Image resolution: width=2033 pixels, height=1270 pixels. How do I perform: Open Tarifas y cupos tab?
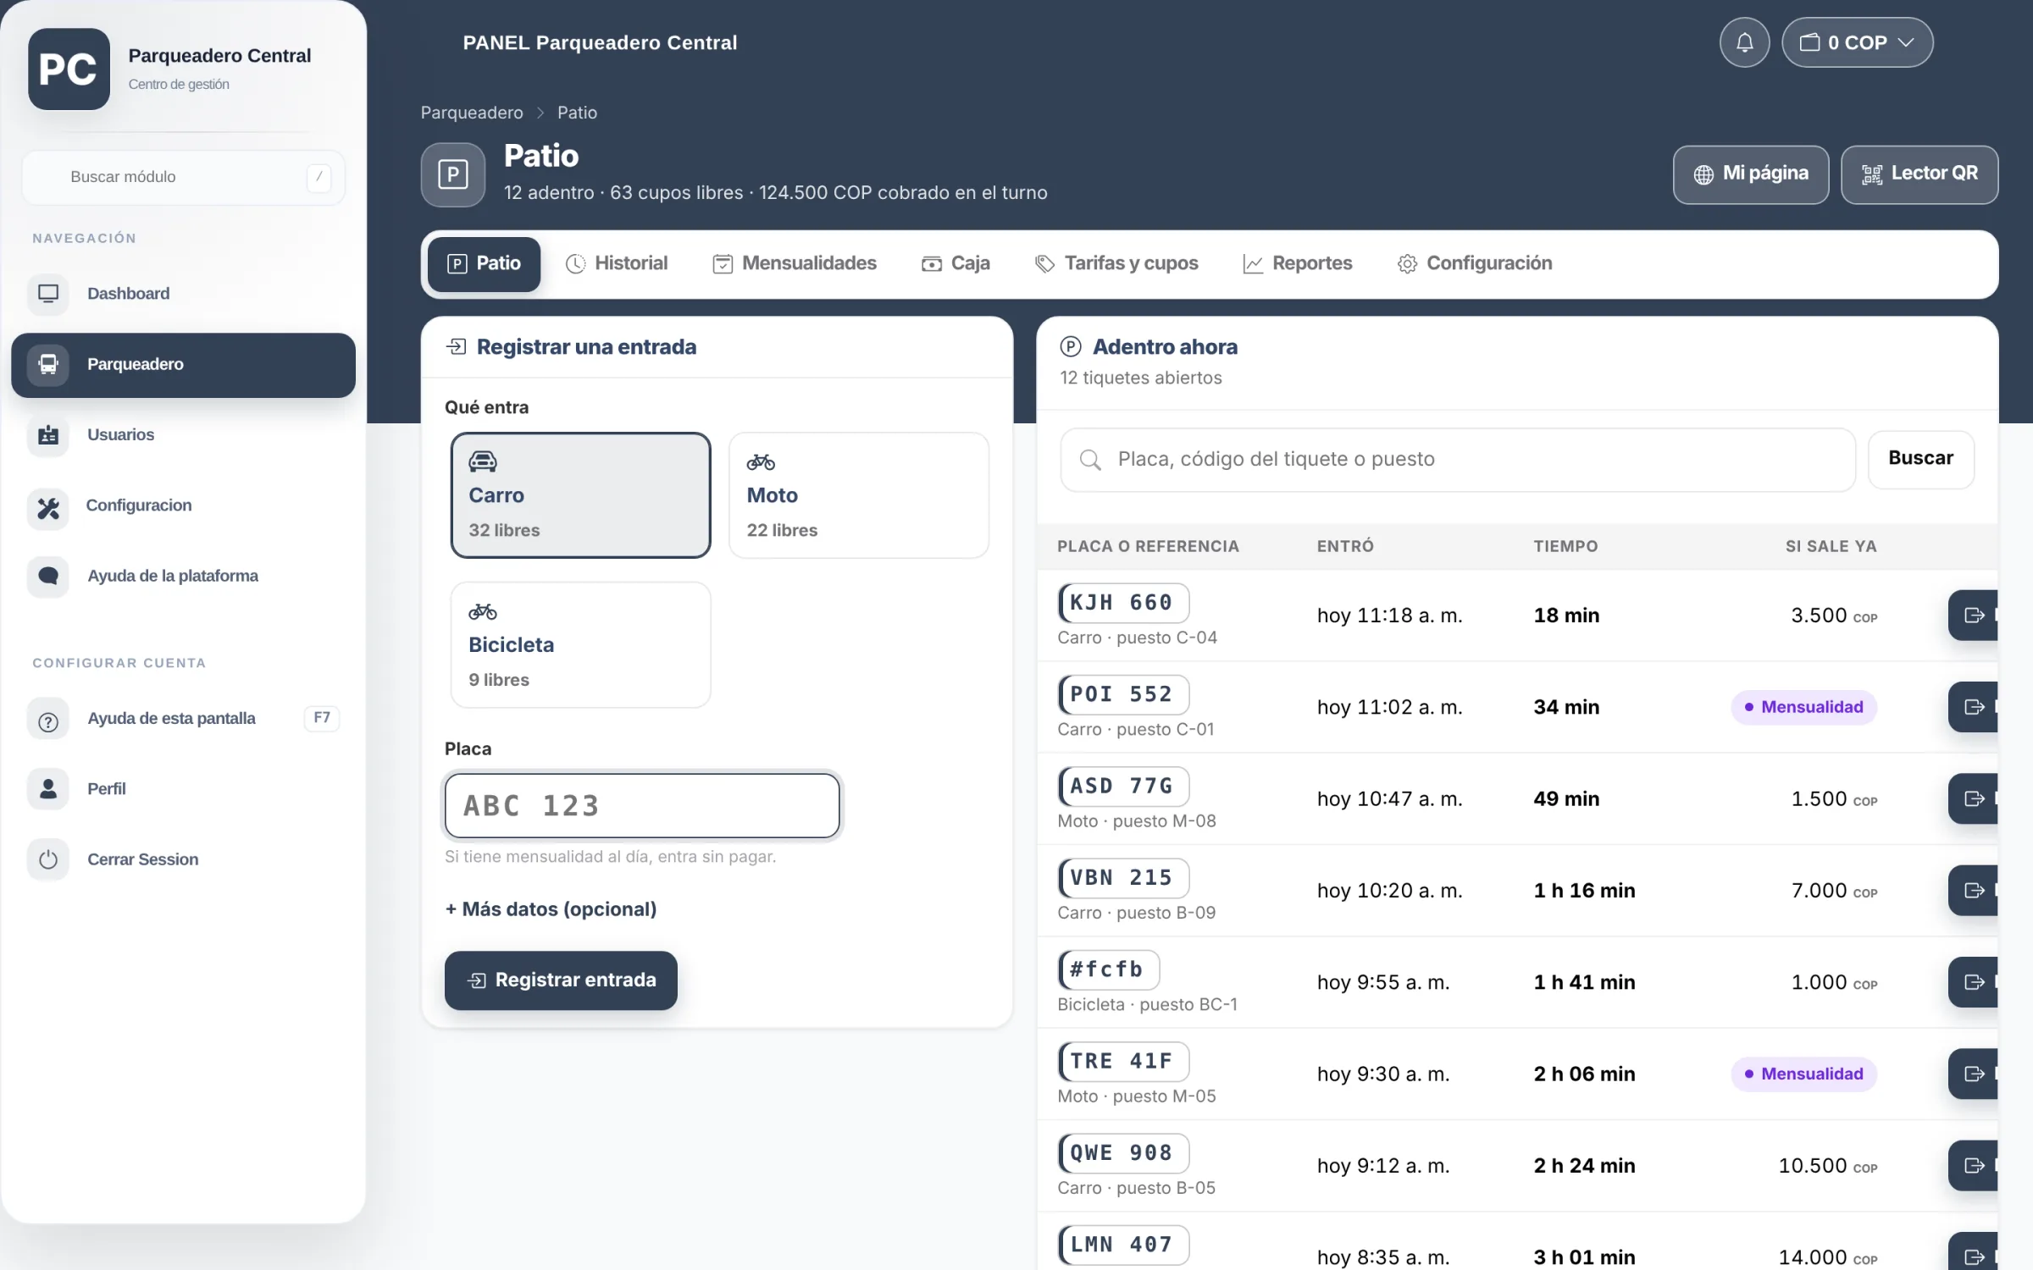tap(1116, 264)
